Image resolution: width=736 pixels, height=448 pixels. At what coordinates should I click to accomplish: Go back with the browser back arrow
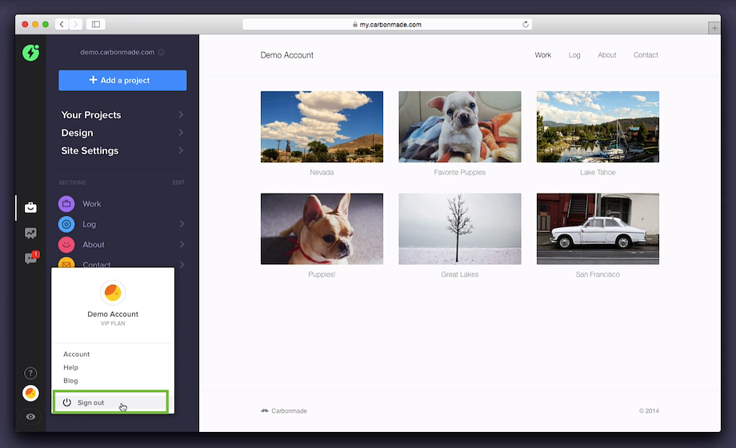[62, 24]
